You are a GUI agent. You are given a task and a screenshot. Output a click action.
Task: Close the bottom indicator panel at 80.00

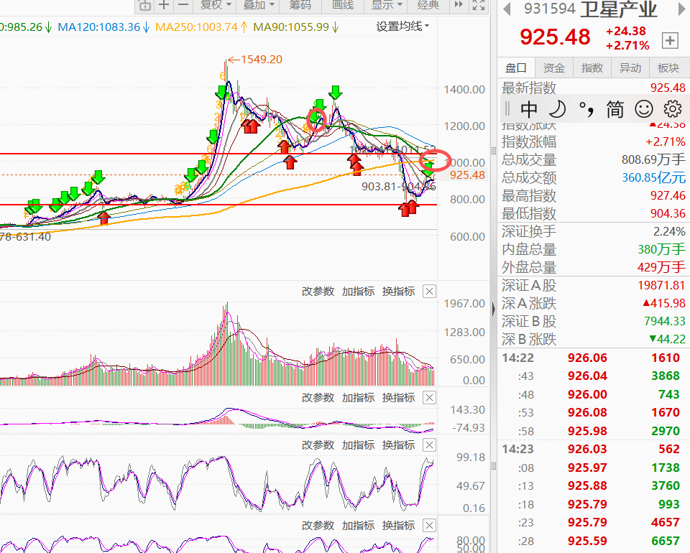click(429, 525)
